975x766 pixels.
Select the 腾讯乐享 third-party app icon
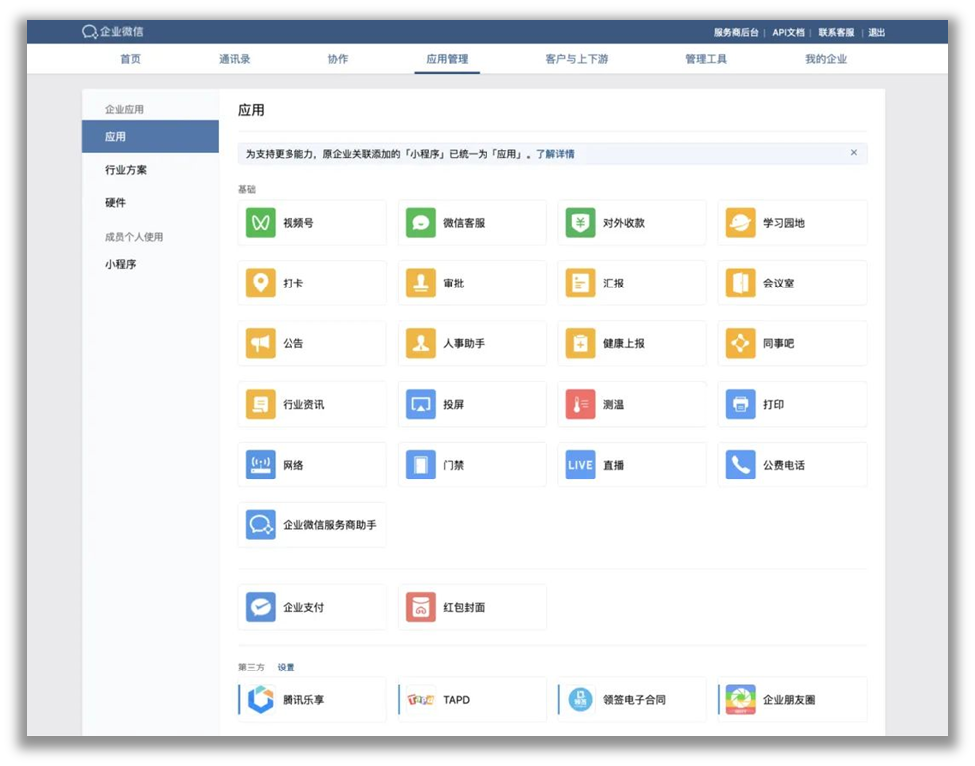pyautogui.click(x=260, y=700)
